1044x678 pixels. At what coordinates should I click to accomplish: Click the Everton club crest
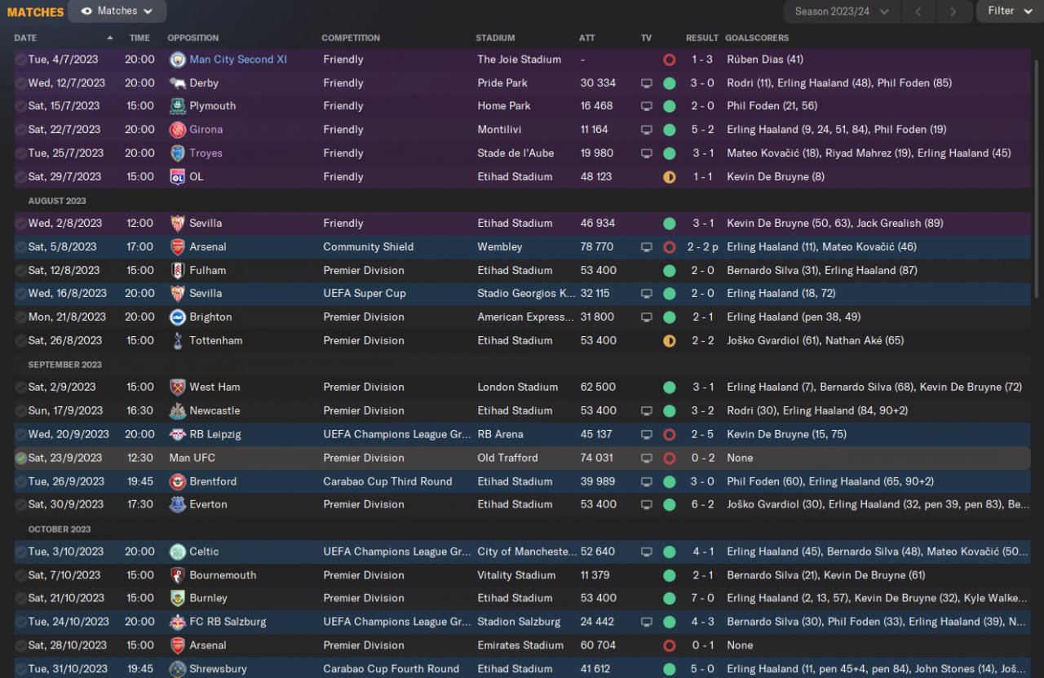pyautogui.click(x=177, y=505)
